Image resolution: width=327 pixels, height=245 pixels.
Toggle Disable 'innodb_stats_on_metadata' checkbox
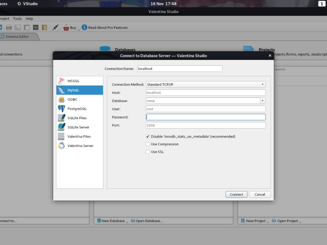point(148,137)
